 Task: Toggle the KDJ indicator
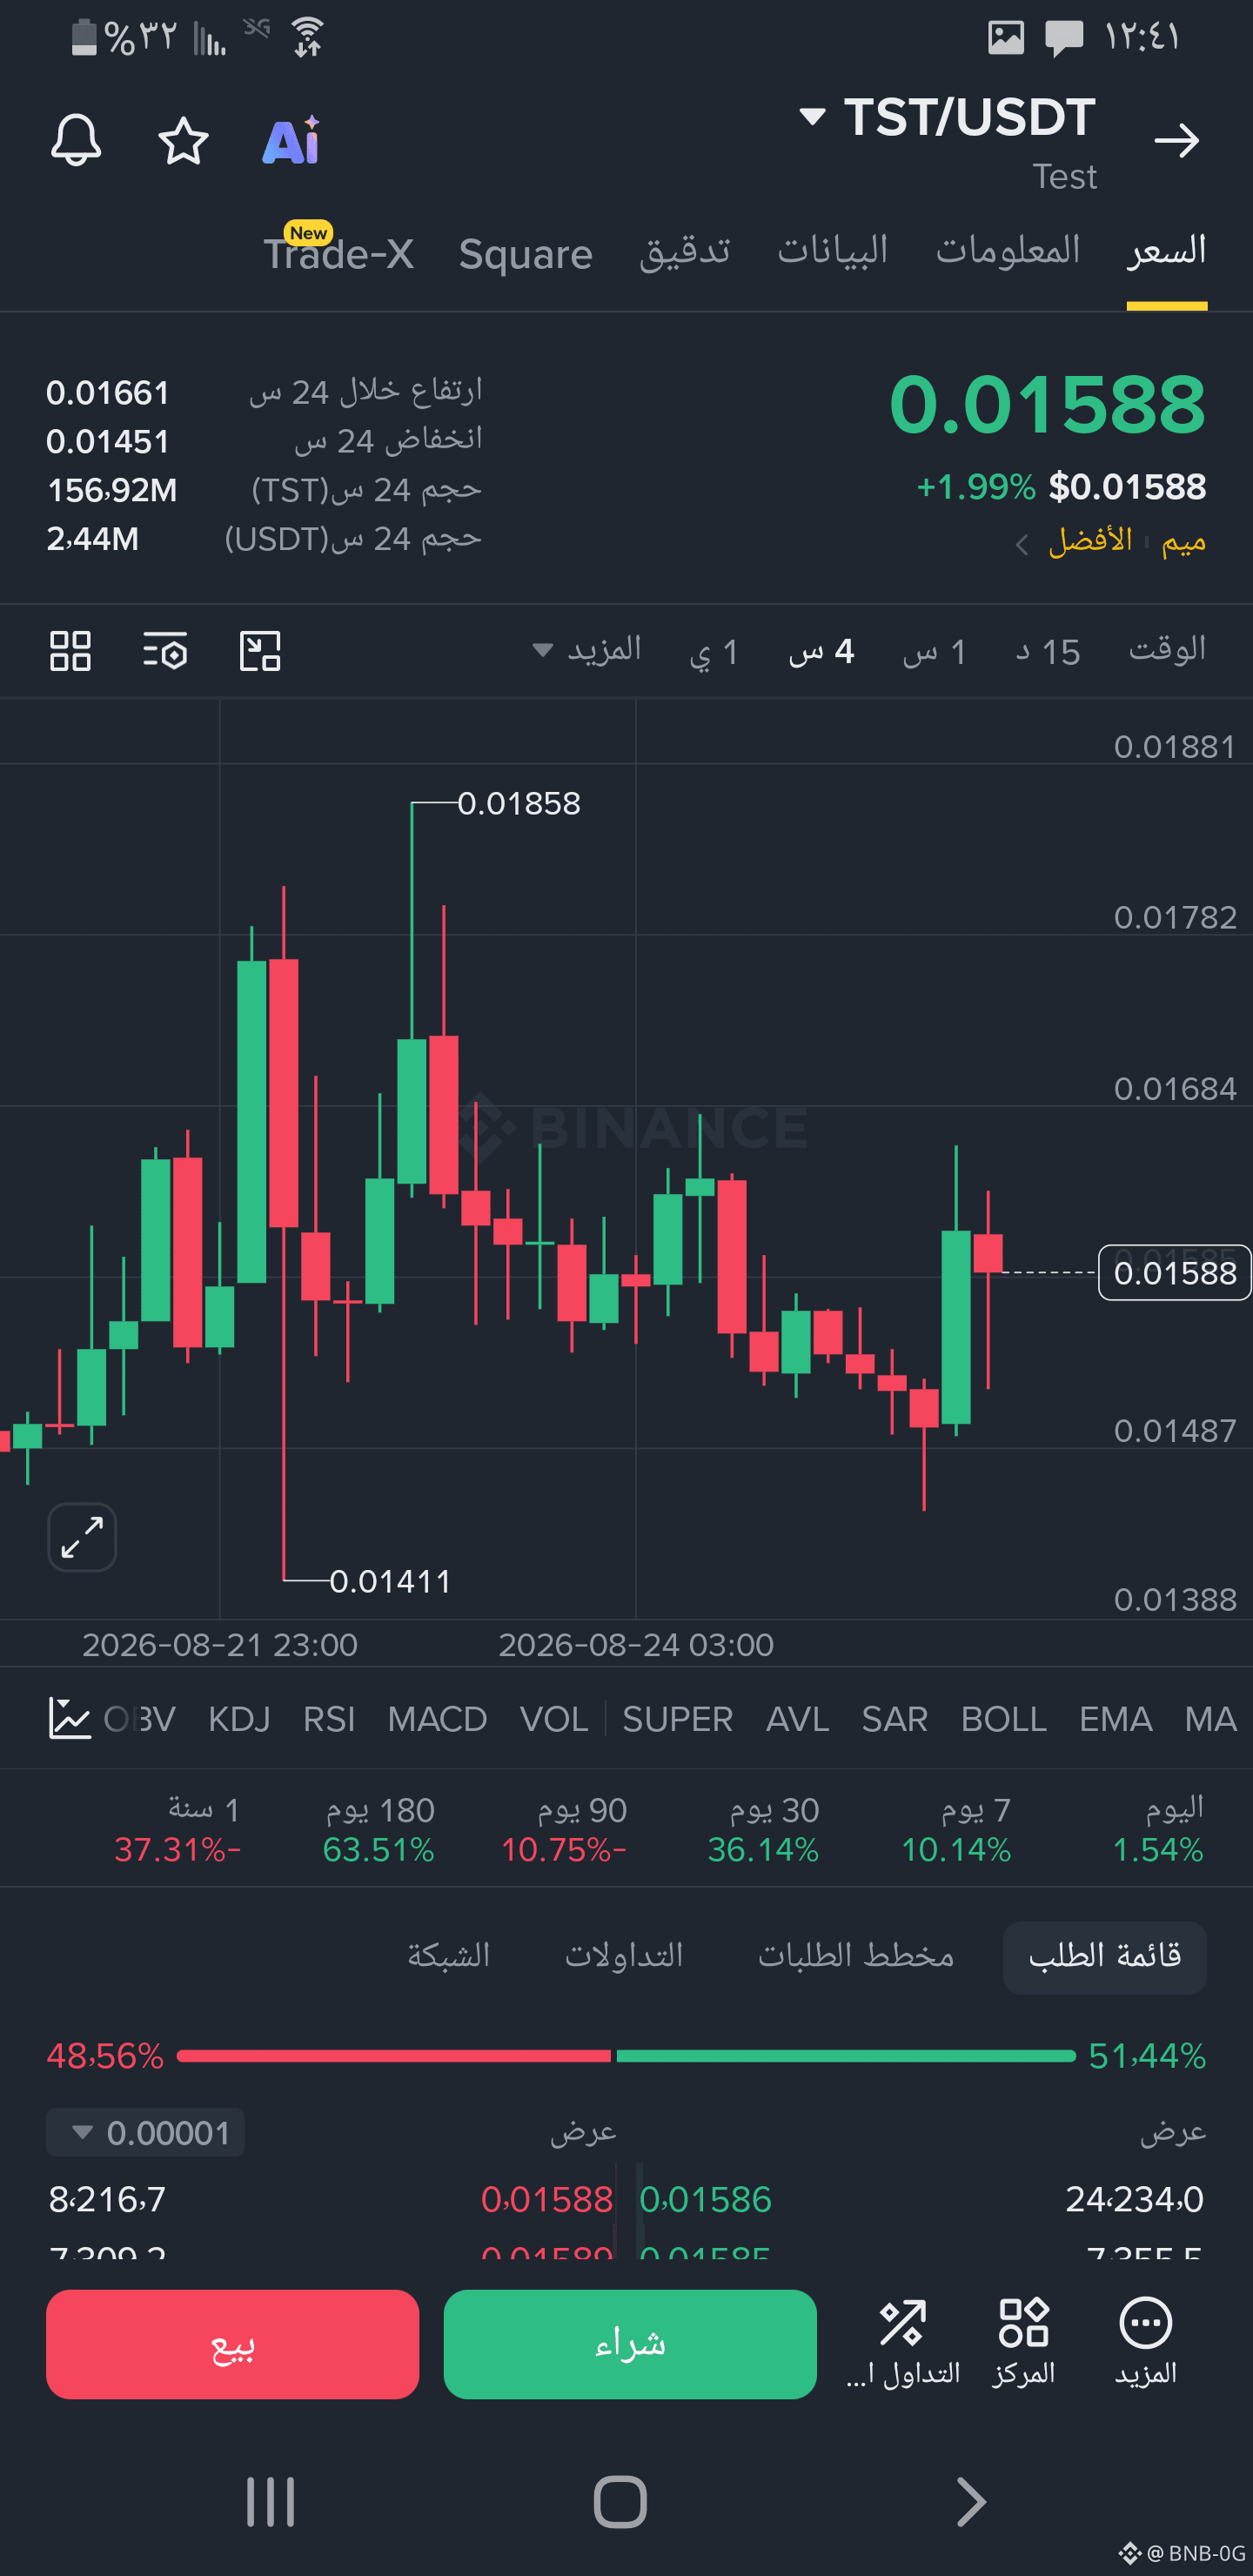pos(239,1719)
